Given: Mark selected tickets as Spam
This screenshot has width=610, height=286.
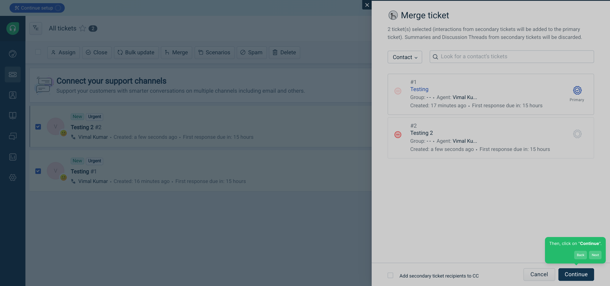Looking at the screenshot, I should click(252, 52).
